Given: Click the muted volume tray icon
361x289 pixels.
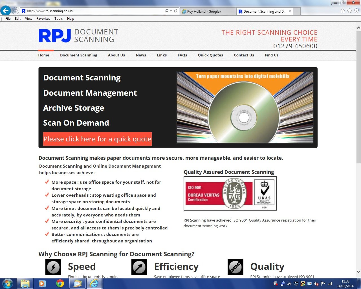Looking at the screenshot, I should click(316, 284).
